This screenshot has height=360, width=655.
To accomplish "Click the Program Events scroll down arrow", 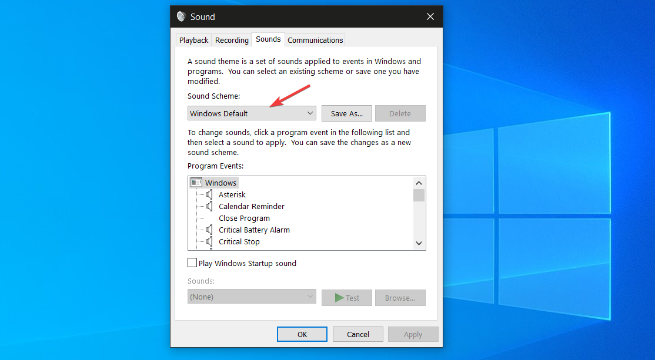I will 419,243.
